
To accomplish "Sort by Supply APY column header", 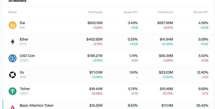I will point(131,12).
